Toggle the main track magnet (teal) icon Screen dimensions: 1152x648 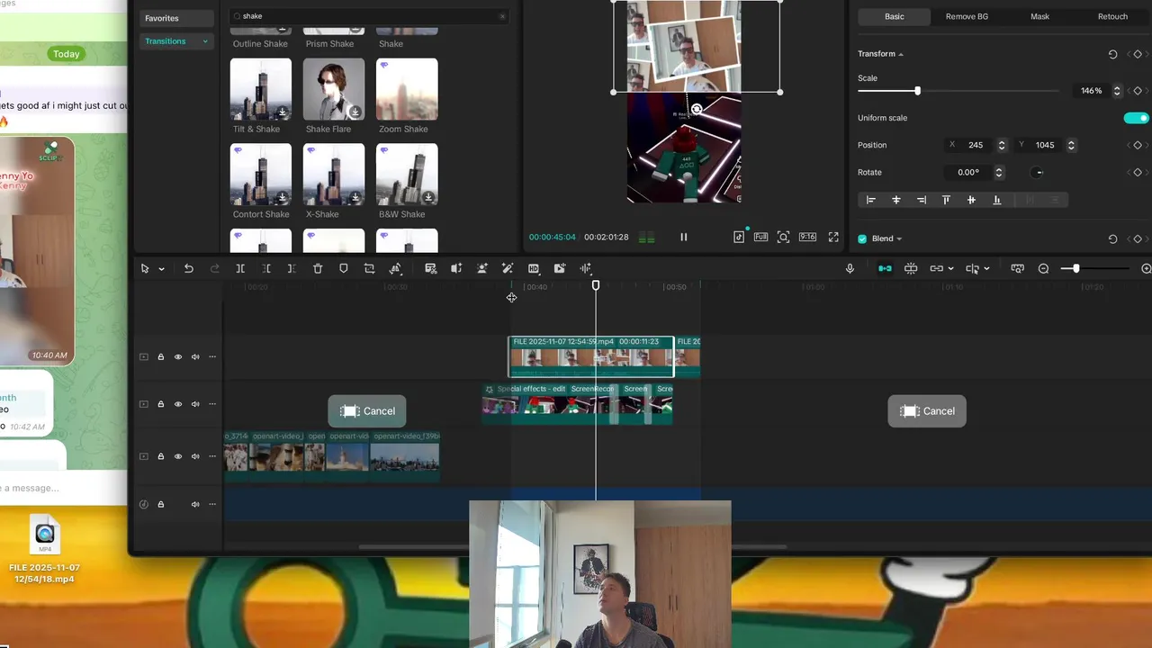886,268
